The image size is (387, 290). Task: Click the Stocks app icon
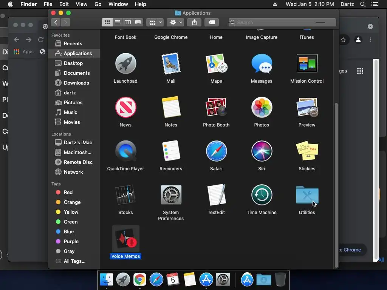pos(125,194)
